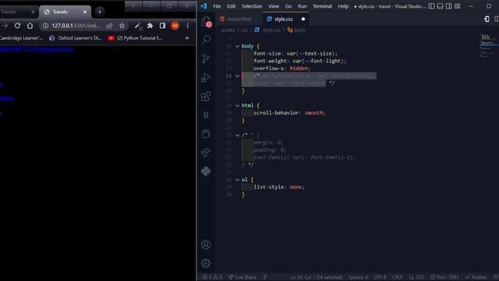Click the email link on the webpage
The width and height of the screenshot is (499, 281).
point(37,49)
